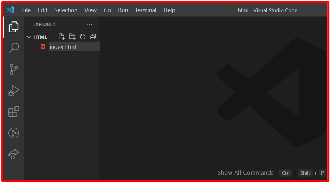Open the Extensions view
The width and height of the screenshot is (331, 183).
click(x=14, y=112)
